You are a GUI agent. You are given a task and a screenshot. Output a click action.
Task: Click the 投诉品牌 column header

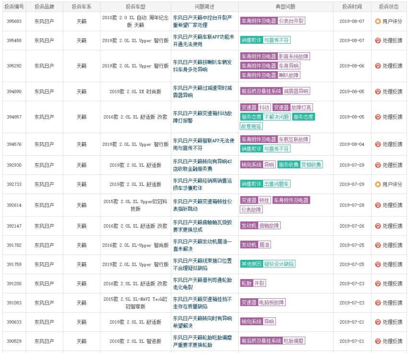click(x=44, y=7)
